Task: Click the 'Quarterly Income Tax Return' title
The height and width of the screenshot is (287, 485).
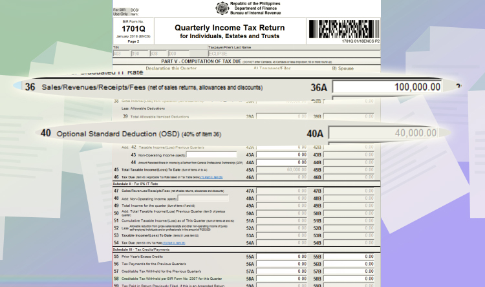Action: pyautogui.click(x=230, y=28)
